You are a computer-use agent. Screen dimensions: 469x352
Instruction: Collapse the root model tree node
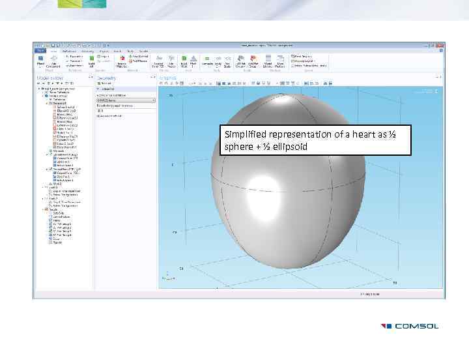click(39, 89)
